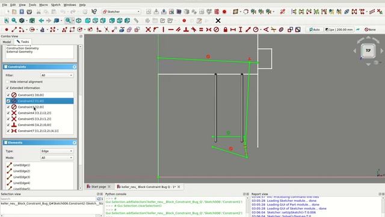Switch to the Start page tab
Screen dimensions: 385x217
click(99, 187)
